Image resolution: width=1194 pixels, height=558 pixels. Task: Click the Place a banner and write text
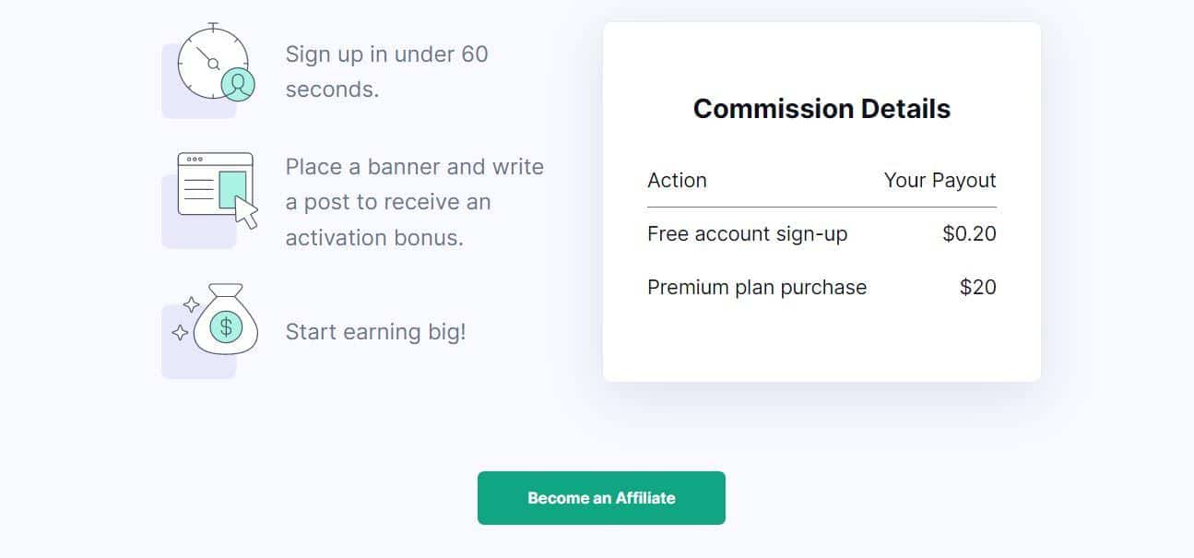[x=415, y=167]
